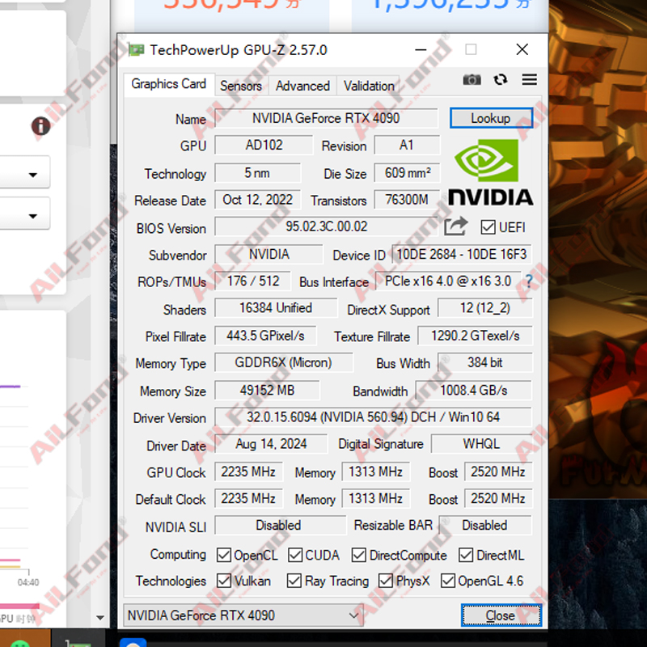647x647 pixels.
Task: Click the info icon in the left panel
Action: click(40, 127)
